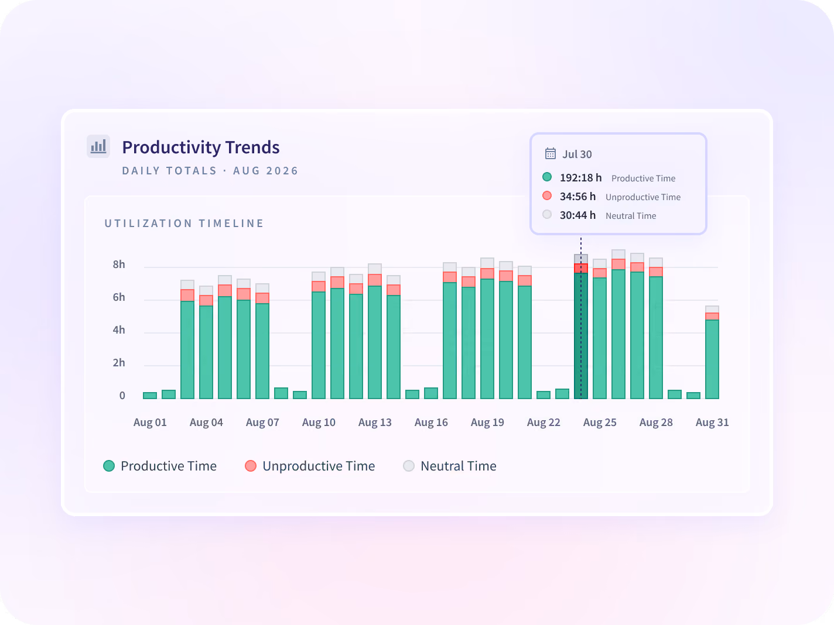Click the Aug 25 axis label
The height and width of the screenshot is (625, 834).
tap(600, 423)
